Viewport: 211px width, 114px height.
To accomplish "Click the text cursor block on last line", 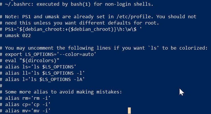I will pyautogui.click(x=129, y=111).
